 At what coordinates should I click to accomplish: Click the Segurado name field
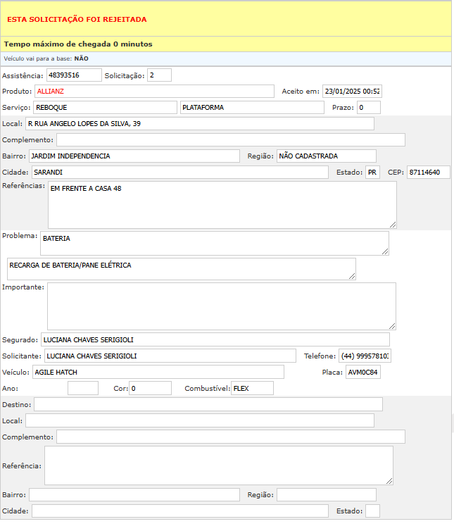(215, 340)
